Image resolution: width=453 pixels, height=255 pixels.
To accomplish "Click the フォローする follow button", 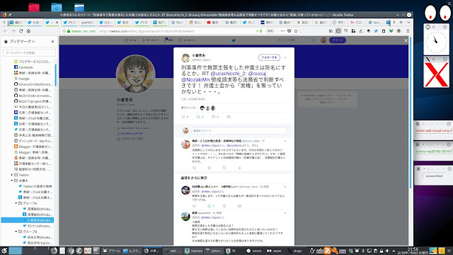I will coord(269,57).
